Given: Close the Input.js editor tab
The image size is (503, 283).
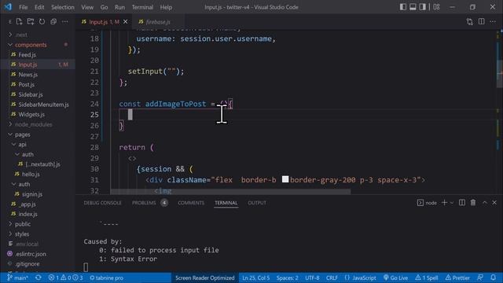Looking at the screenshot, I should point(126,22).
